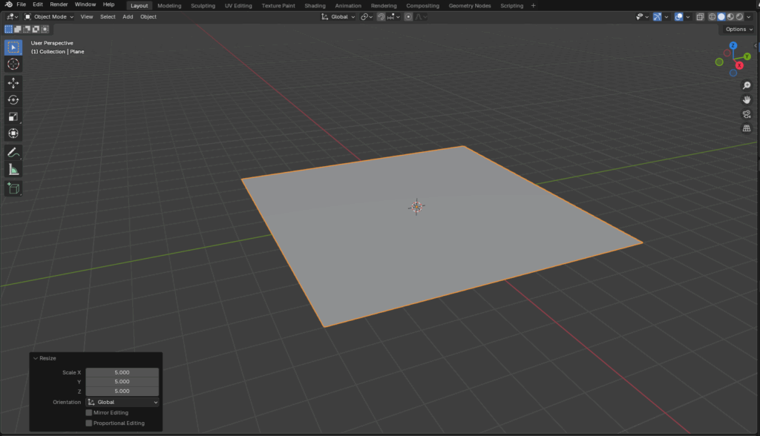Image resolution: width=760 pixels, height=436 pixels.
Task: Select the Select Box tool
Action: pos(13,47)
